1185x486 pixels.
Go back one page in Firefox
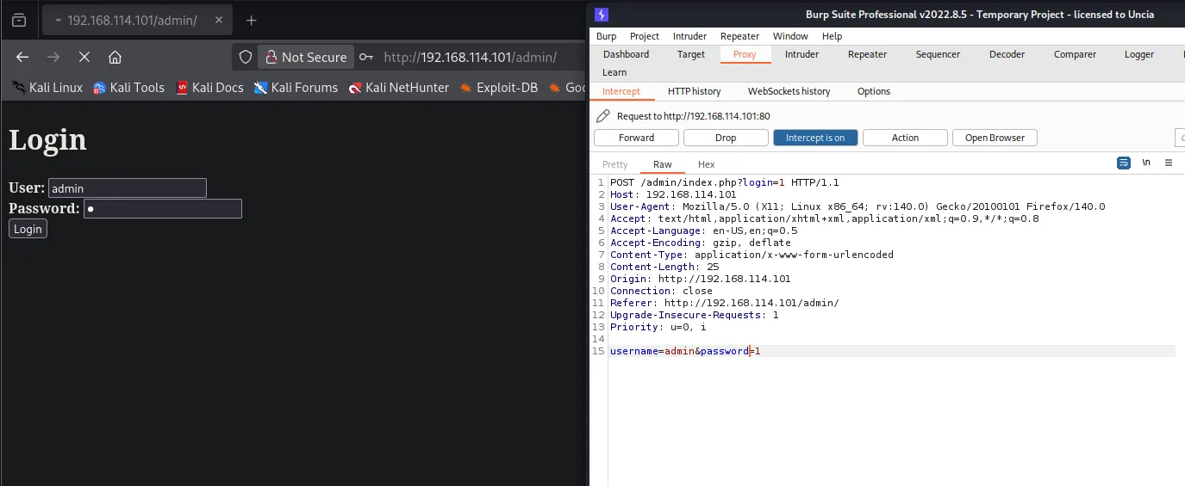pos(22,57)
